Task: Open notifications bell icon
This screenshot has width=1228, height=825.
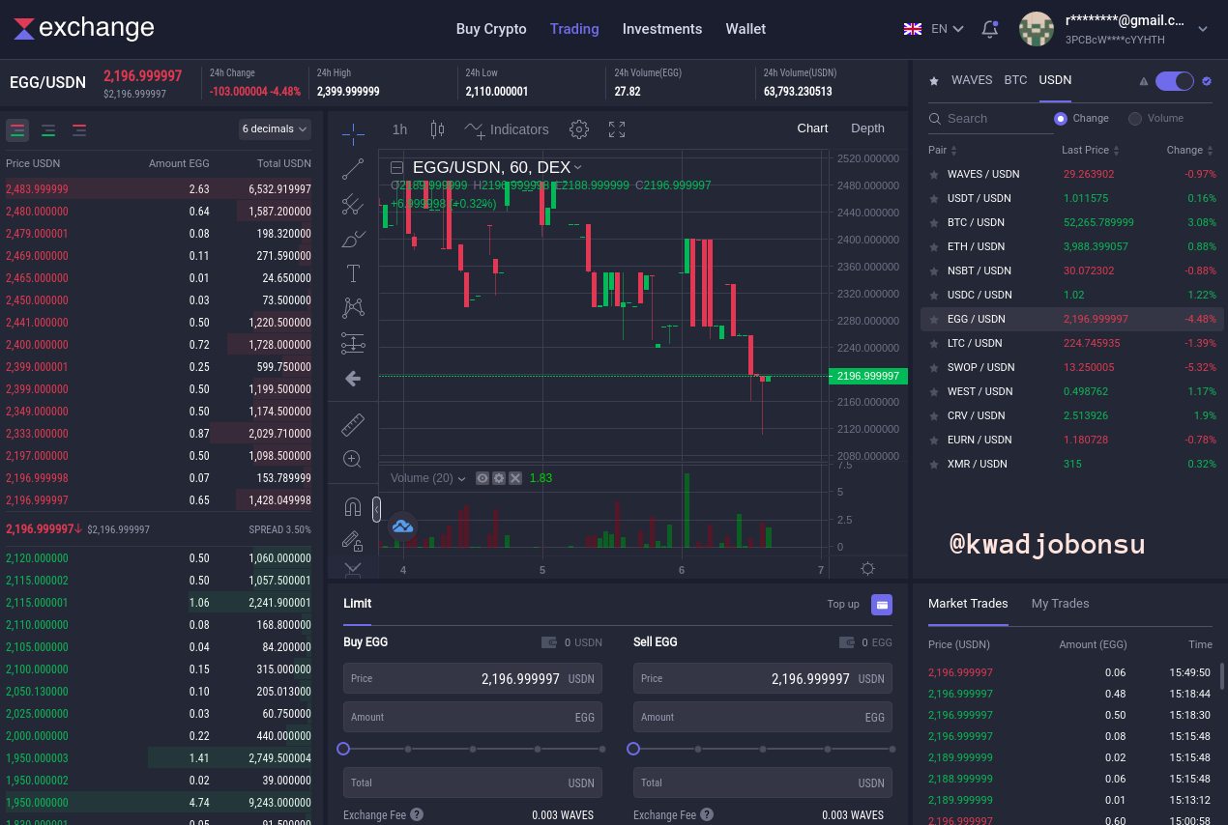Action: 989,29
